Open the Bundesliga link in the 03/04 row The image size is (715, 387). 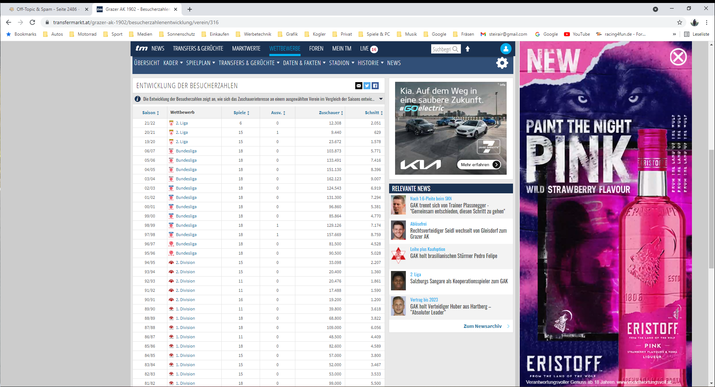tap(186, 179)
